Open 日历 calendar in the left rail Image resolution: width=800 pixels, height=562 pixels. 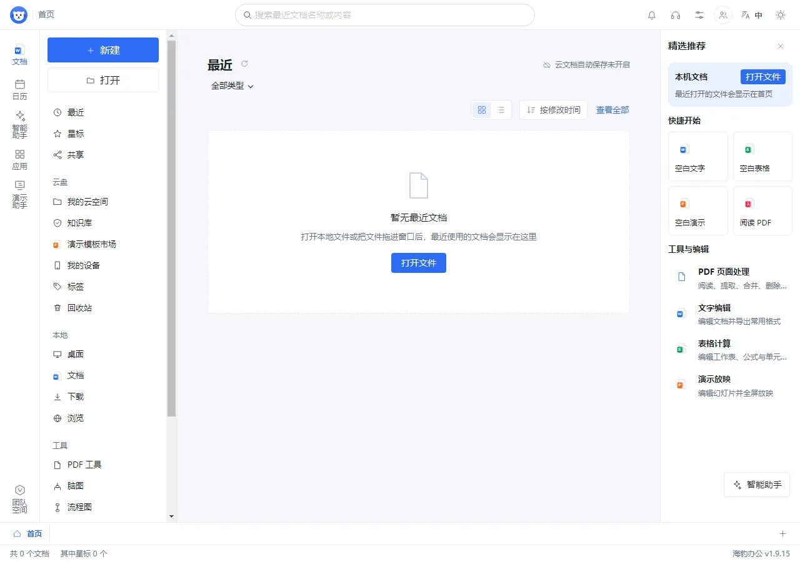(20, 90)
